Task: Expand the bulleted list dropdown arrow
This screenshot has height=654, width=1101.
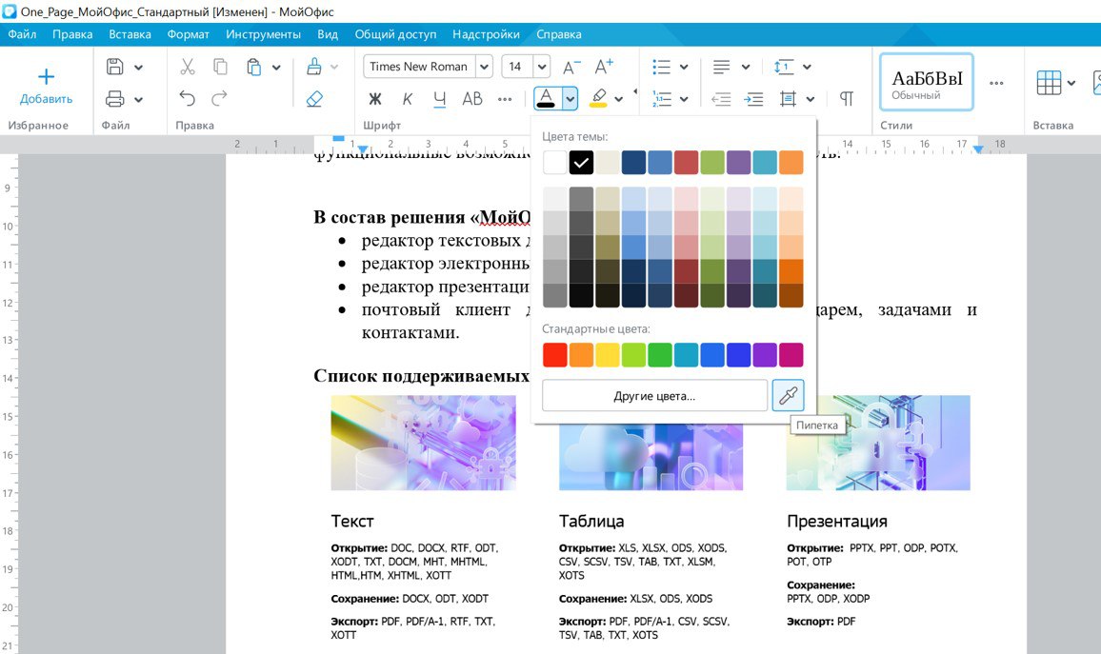Action: 684,67
